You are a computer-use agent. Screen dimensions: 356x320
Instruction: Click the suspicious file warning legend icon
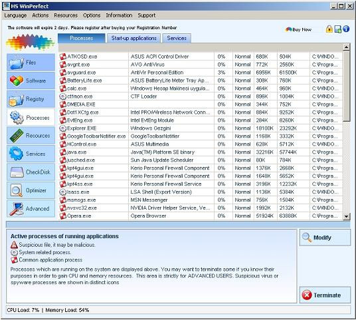click(x=14, y=245)
